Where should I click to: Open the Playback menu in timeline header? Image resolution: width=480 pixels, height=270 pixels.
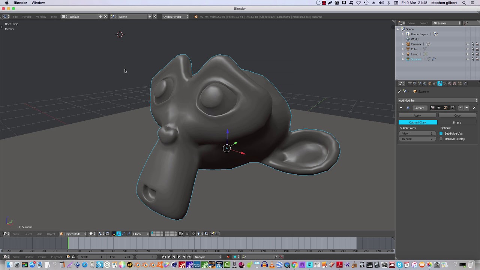tap(57, 257)
